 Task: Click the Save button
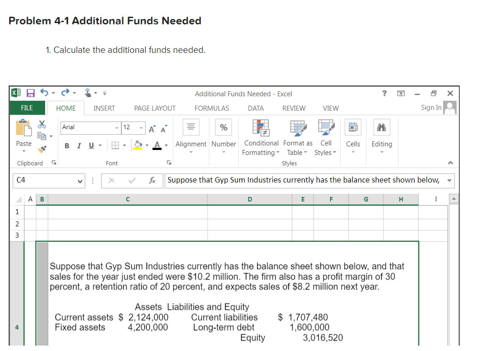pos(30,93)
